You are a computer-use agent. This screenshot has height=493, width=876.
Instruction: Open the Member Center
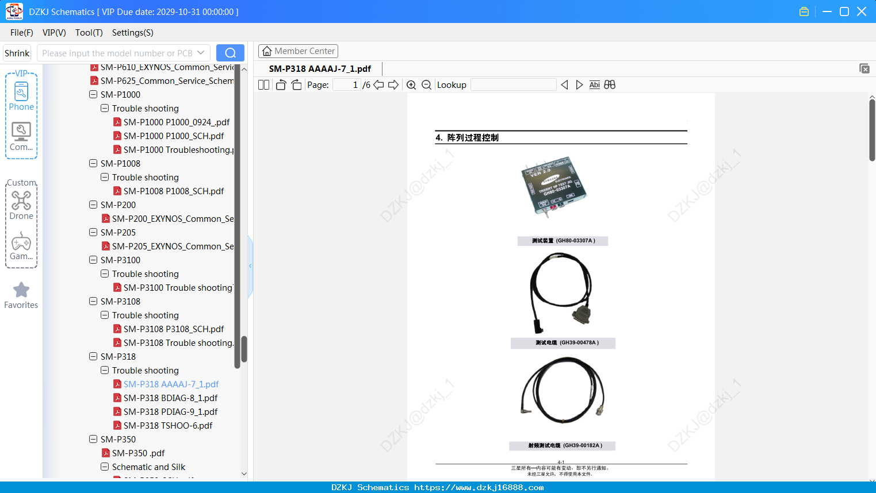coord(298,51)
